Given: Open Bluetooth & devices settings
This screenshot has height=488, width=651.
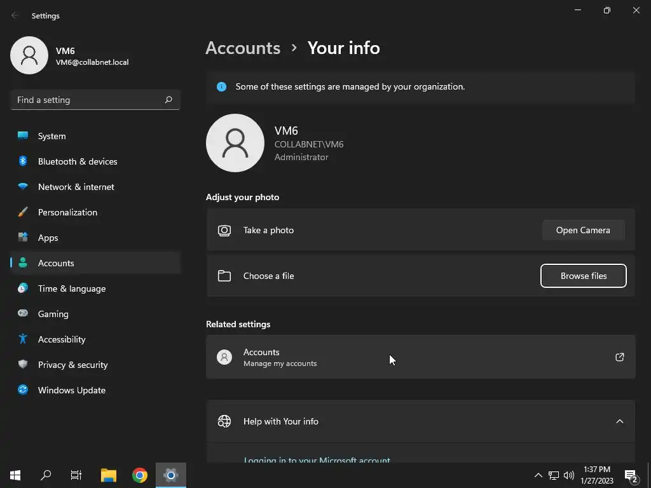Looking at the screenshot, I should (x=95, y=161).
